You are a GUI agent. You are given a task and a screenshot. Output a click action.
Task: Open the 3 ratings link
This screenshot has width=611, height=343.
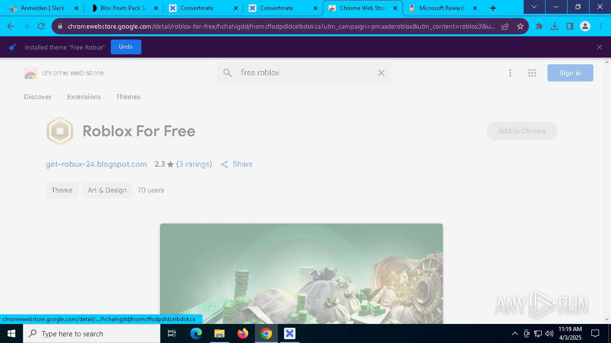194,164
